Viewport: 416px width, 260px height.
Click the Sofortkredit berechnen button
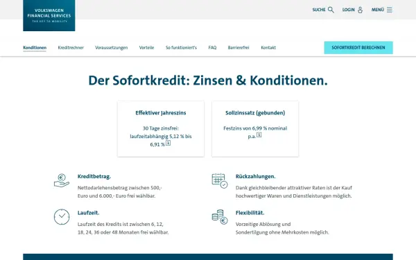pos(358,48)
